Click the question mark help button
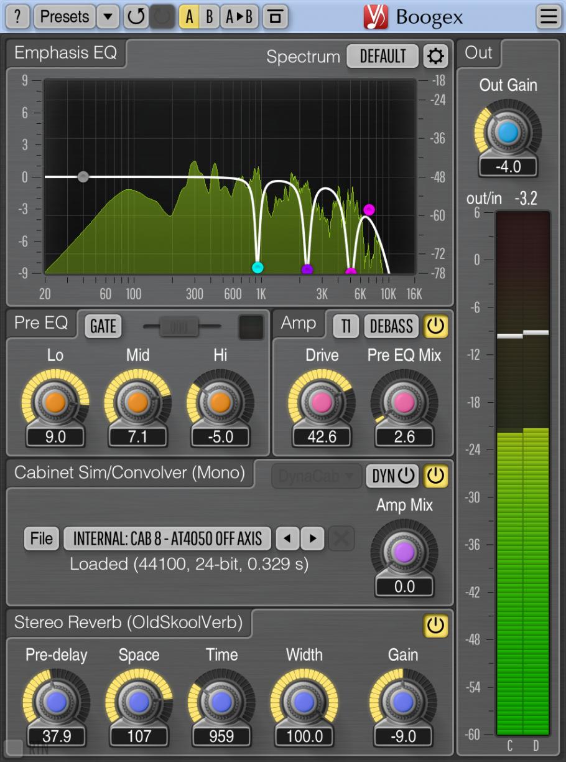The width and height of the screenshot is (566, 762). [x=17, y=17]
